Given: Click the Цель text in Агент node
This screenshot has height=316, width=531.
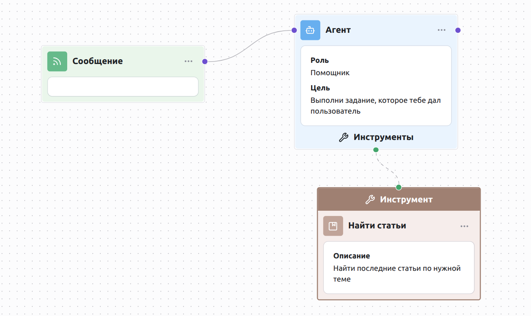Looking at the screenshot, I should coord(375,106).
